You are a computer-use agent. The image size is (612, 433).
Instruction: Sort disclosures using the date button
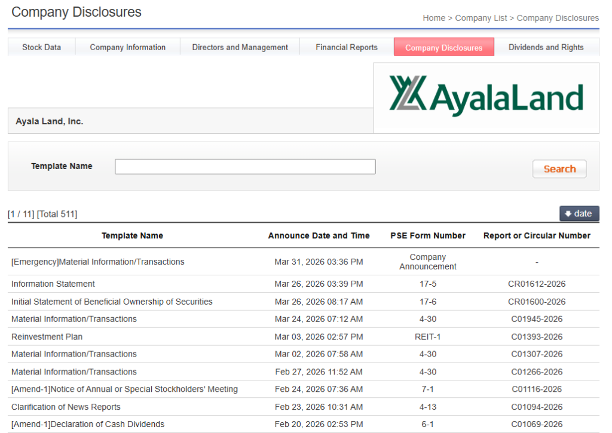[579, 214]
